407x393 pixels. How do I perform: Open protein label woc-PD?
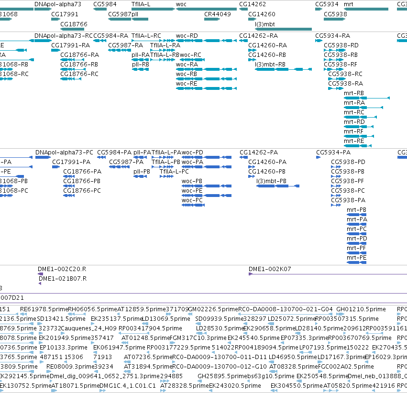192,152
